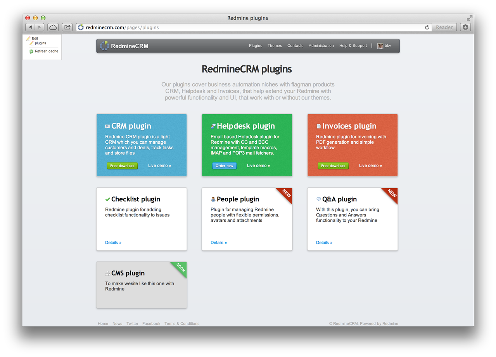Open Helpdesk plugin Live demo link
The height and width of the screenshot is (357, 496).
pos(258,166)
